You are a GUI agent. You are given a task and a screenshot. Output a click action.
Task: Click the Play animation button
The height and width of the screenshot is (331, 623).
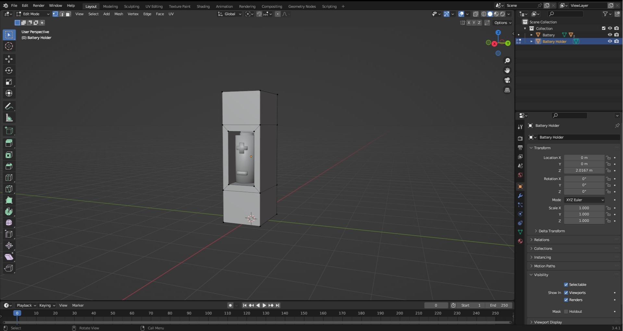(x=264, y=305)
